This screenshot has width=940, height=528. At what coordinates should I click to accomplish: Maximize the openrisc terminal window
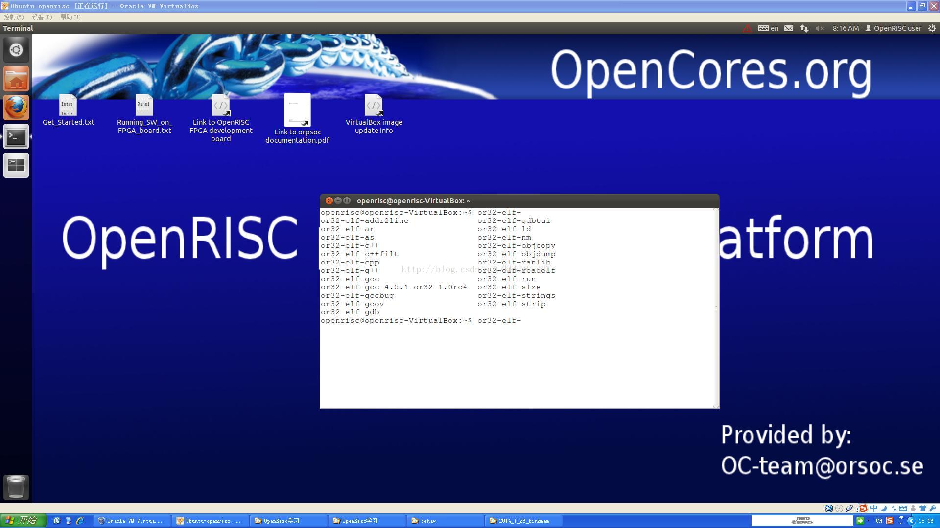(347, 201)
